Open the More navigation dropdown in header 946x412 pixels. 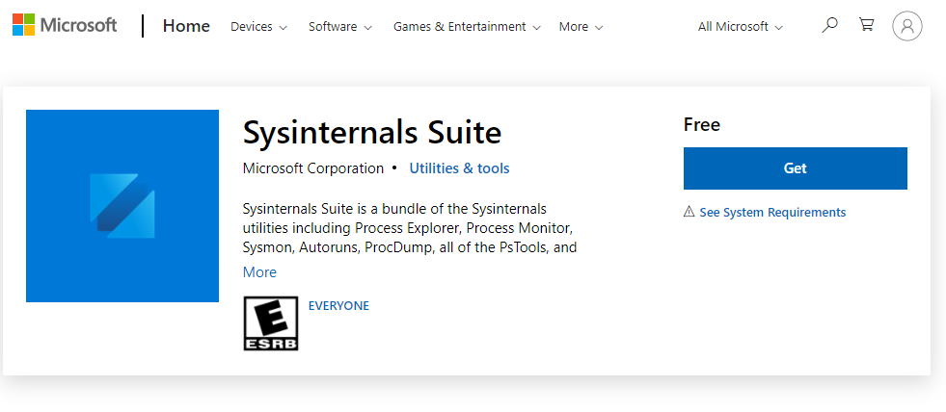[x=581, y=27]
